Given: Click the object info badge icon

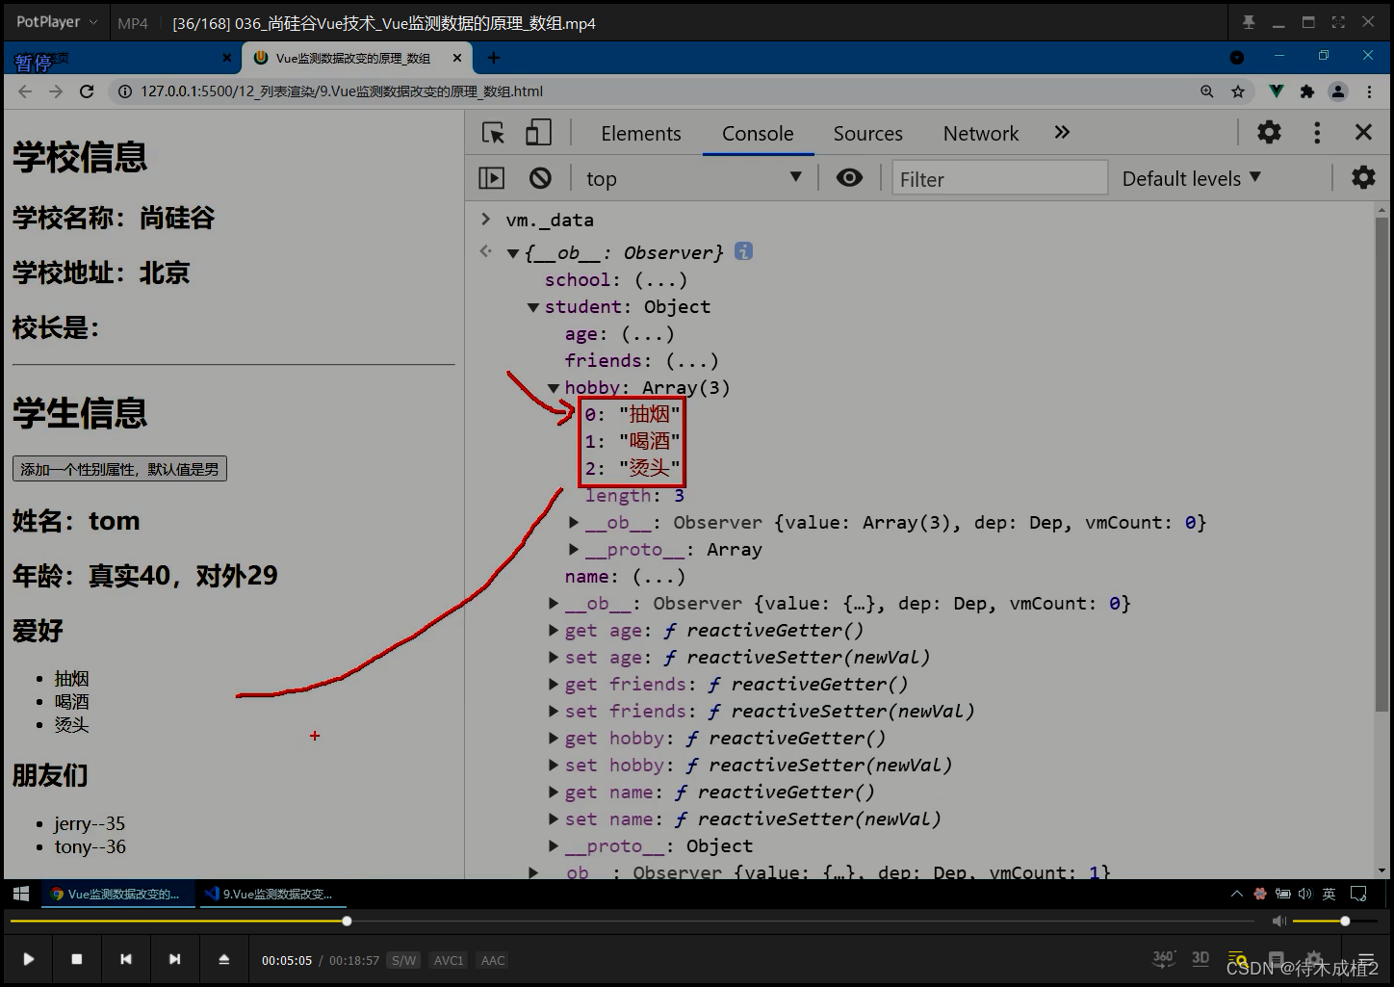Looking at the screenshot, I should click(743, 251).
